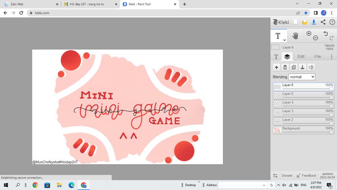Click the share icon in Kleki header
This screenshot has width=337, height=190.
323,22
